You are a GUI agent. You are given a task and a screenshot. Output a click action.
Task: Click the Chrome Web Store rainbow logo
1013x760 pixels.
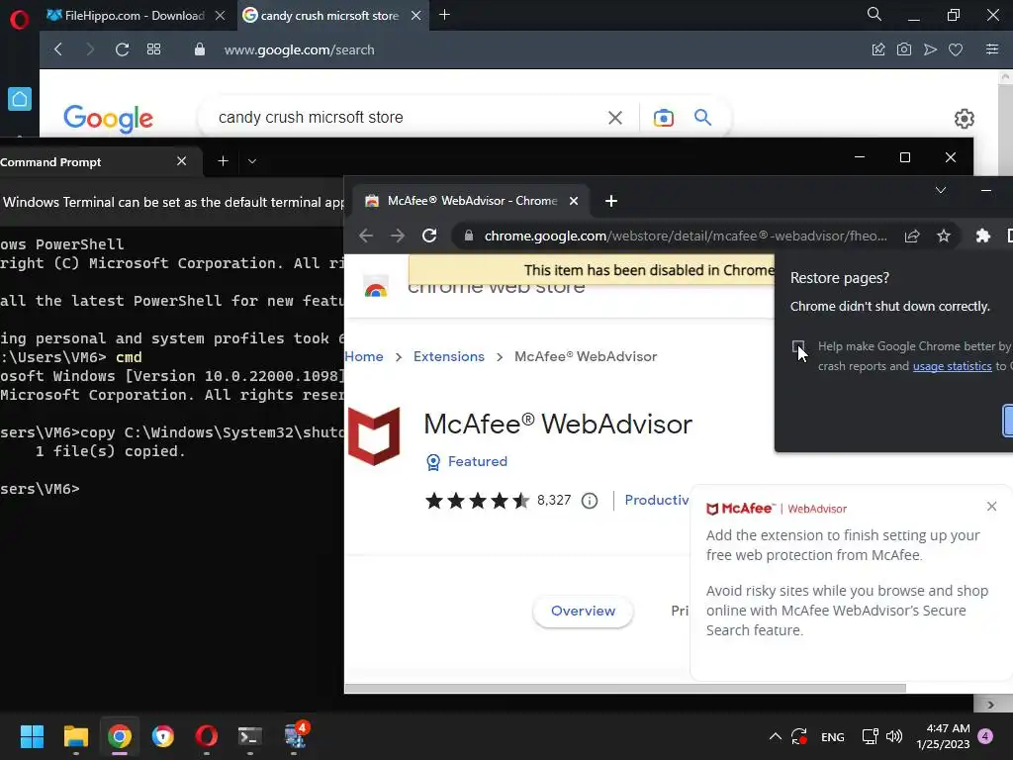pyautogui.click(x=375, y=288)
